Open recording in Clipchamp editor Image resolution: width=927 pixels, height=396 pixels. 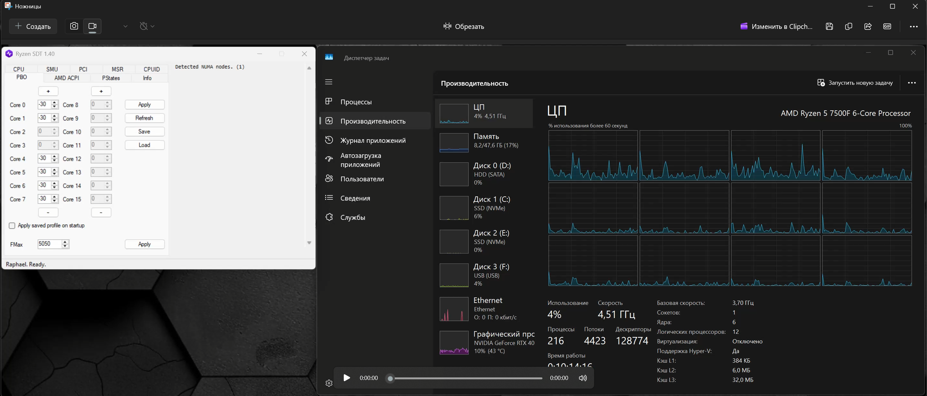click(x=776, y=26)
